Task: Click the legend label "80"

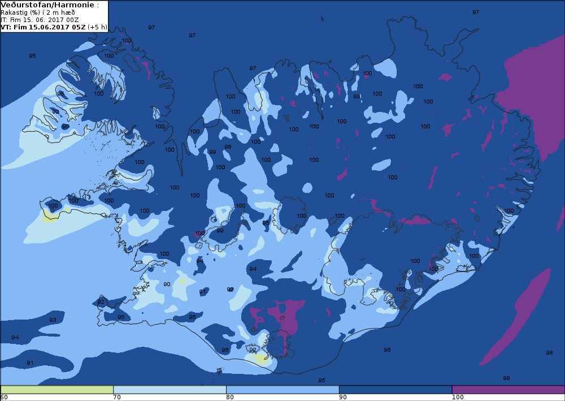Action: pyautogui.click(x=230, y=398)
